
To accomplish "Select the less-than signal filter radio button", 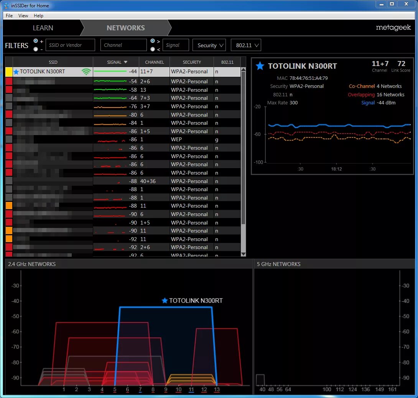I will coord(153,49).
